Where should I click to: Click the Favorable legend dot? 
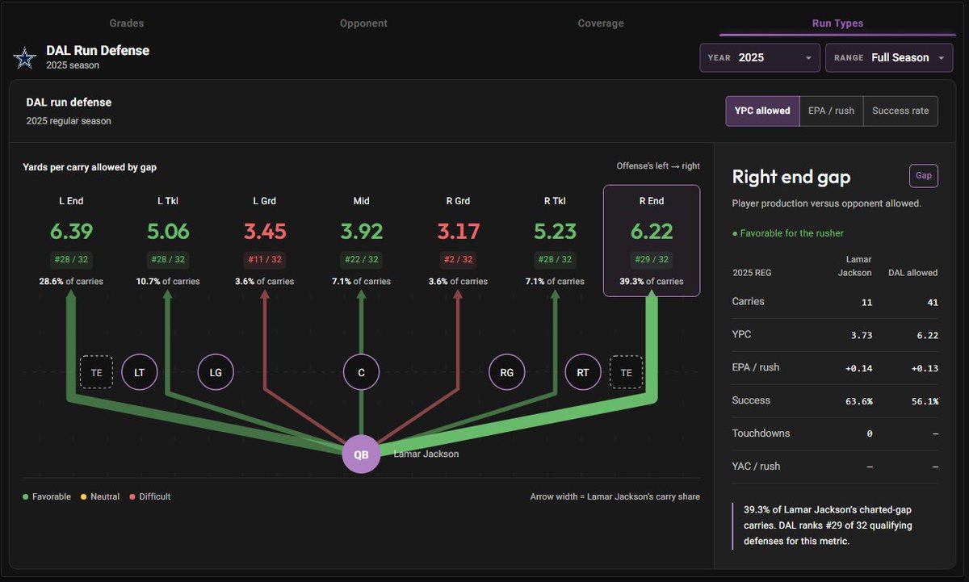click(x=26, y=497)
